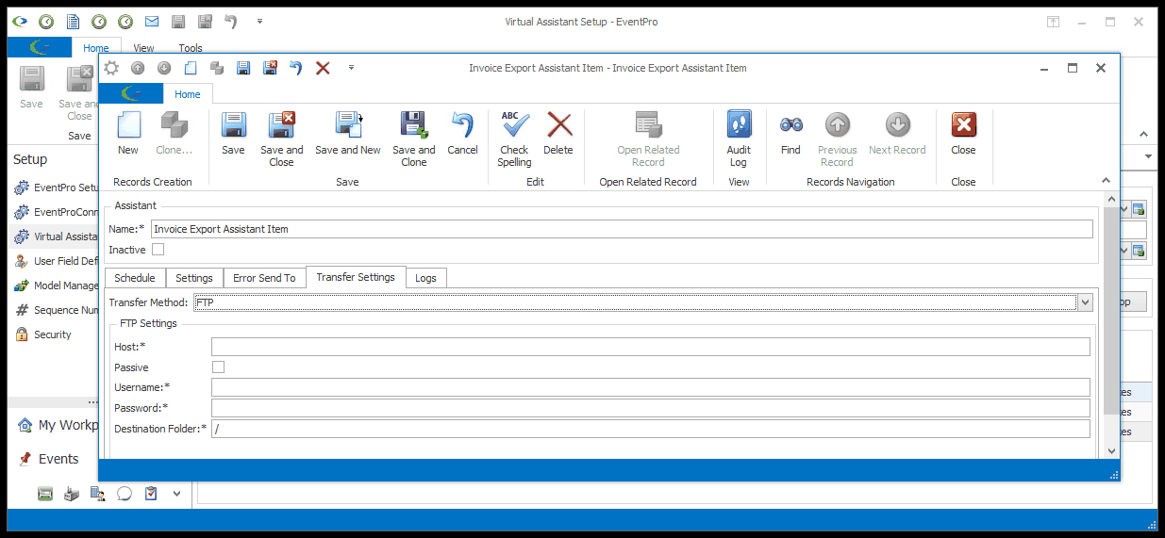1165x538 pixels.
Task: Select Model Manager in Setup list
Action: tap(57, 285)
